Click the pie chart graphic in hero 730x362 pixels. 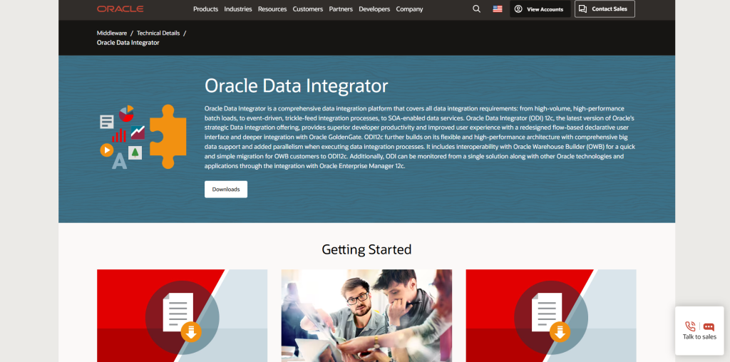[126, 113]
